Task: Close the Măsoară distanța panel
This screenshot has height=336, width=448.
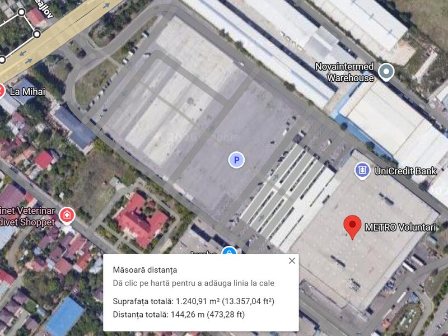Action: (292, 260)
